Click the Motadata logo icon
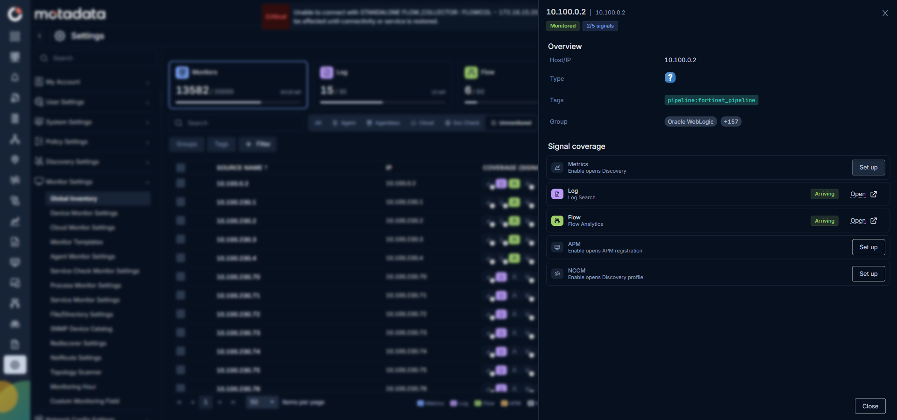The height and width of the screenshot is (420, 897). coord(15,14)
